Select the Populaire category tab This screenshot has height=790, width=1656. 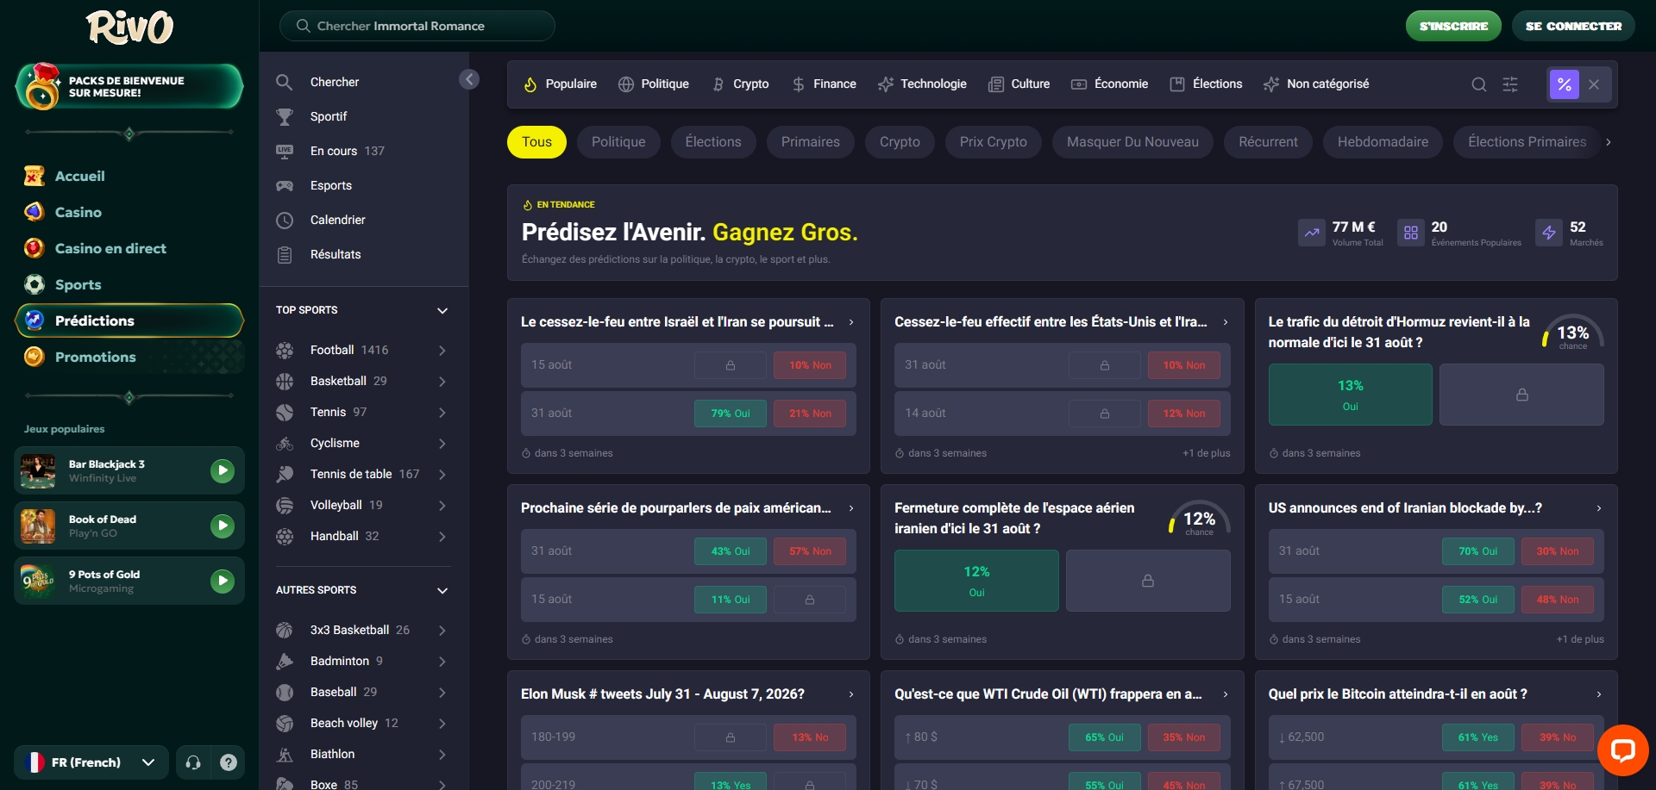[x=560, y=84]
